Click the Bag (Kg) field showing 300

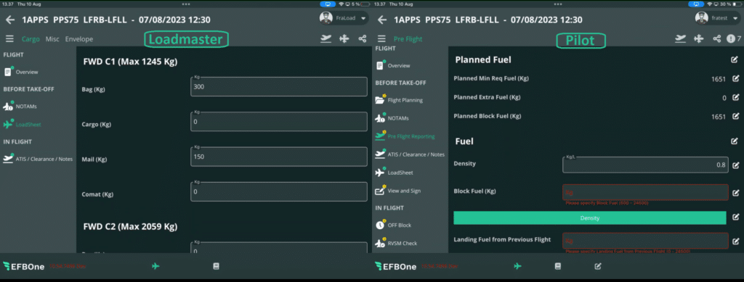pos(278,86)
